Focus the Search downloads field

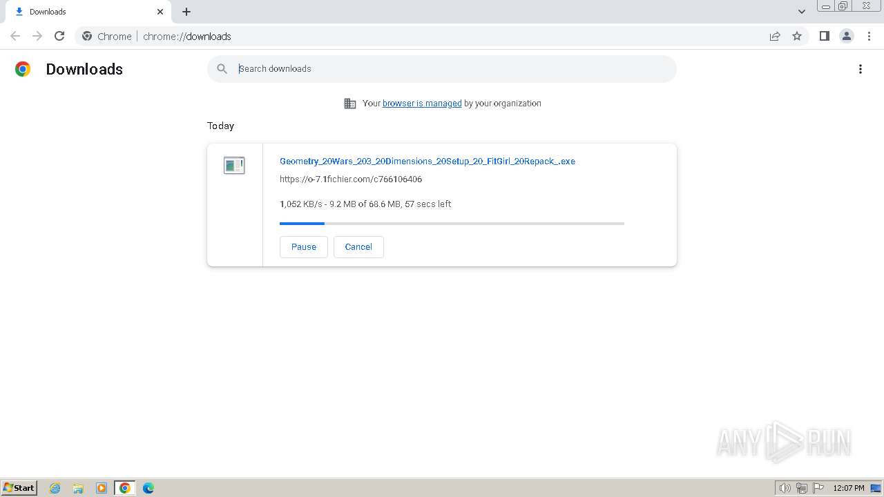(x=442, y=69)
